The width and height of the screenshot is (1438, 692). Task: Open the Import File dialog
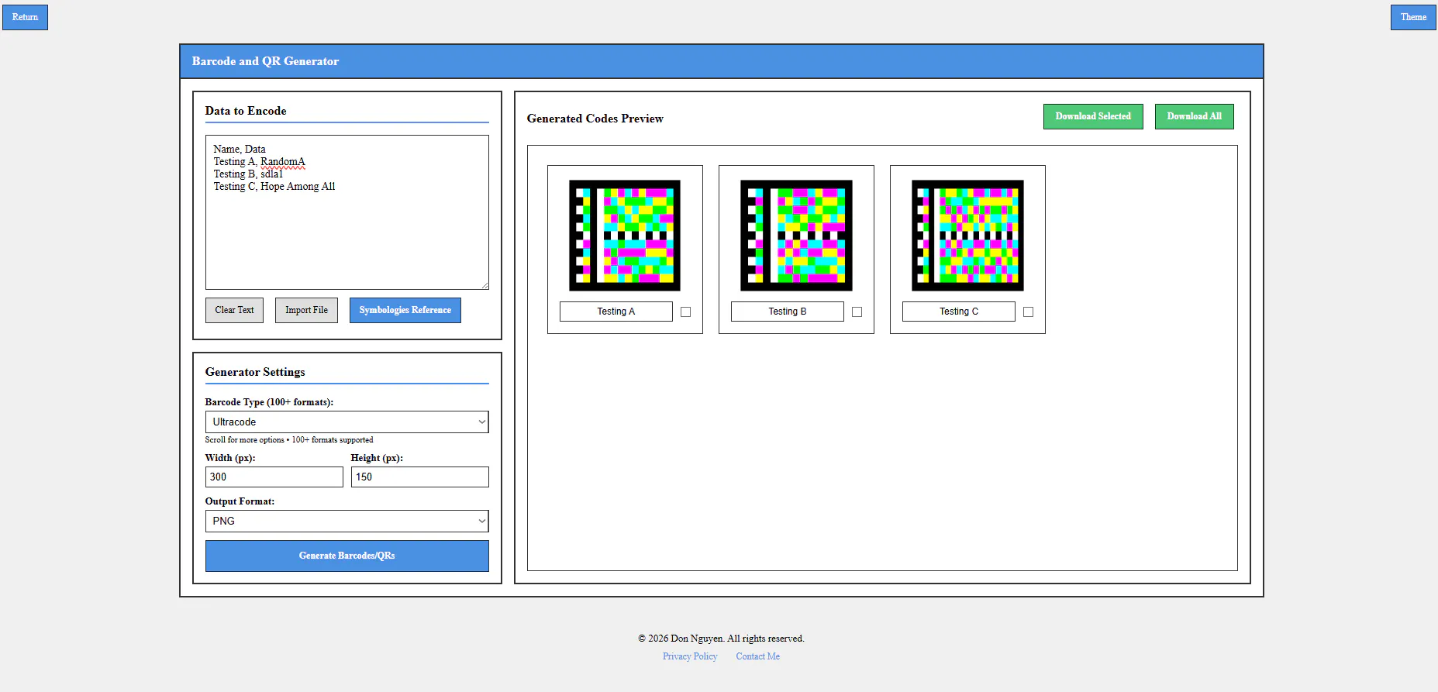tap(306, 310)
